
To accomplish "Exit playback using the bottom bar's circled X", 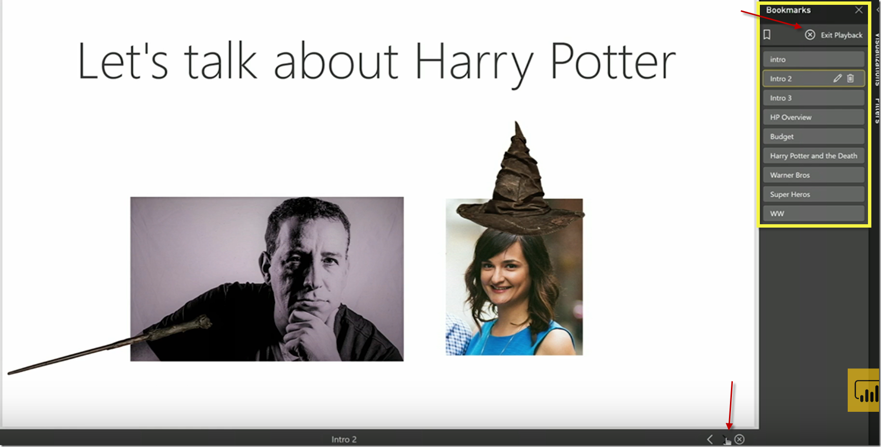I will click(740, 439).
